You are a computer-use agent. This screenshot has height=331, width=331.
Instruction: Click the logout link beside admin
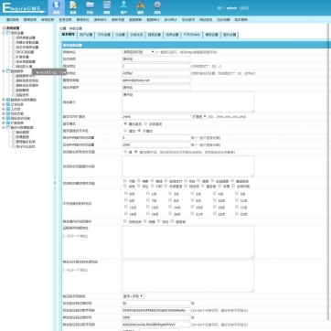point(244,8)
